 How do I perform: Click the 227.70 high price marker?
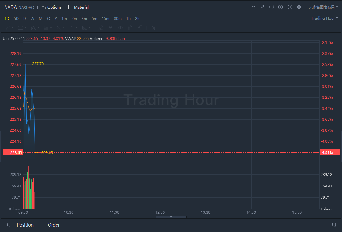click(x=38, y=64)
